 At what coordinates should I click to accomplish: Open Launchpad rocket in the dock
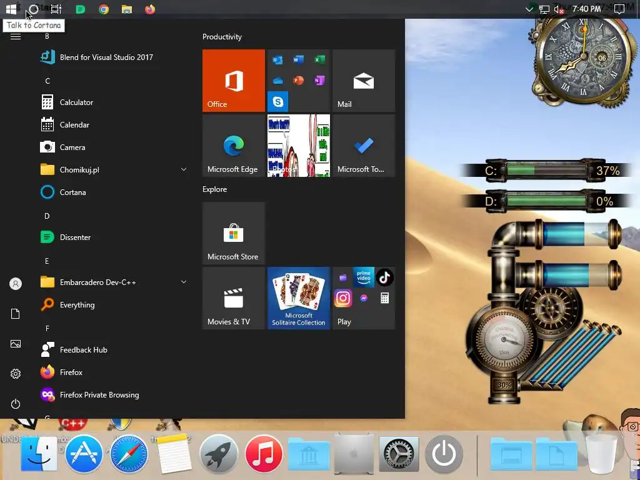point(219,454)
